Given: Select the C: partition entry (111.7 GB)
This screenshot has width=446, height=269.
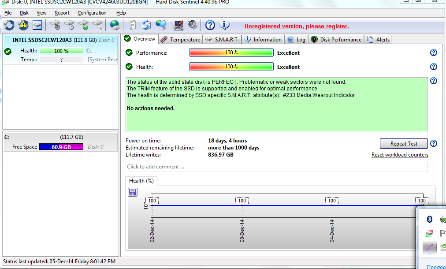Looking at the screenshot, I should (60, 142).
